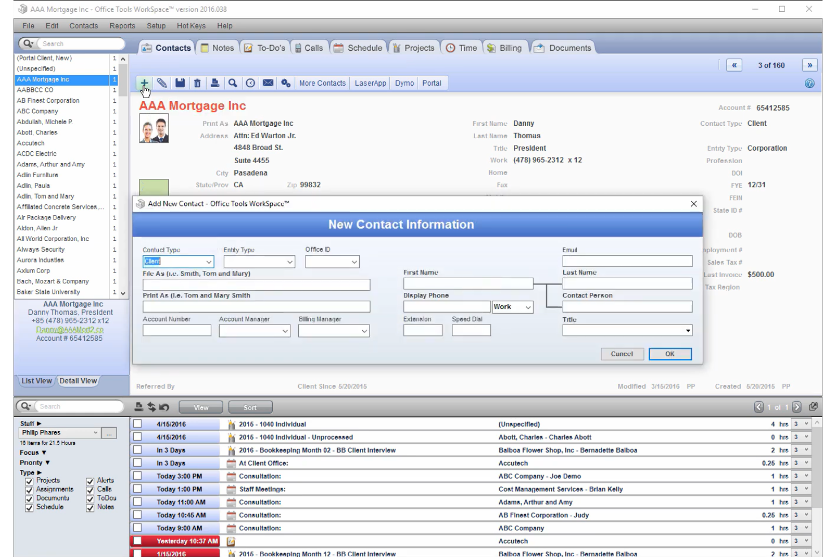Check the box for Today 3:00 PM Consultation row
This screenshot has width=836, height=557.
click(x=137, y=476)
